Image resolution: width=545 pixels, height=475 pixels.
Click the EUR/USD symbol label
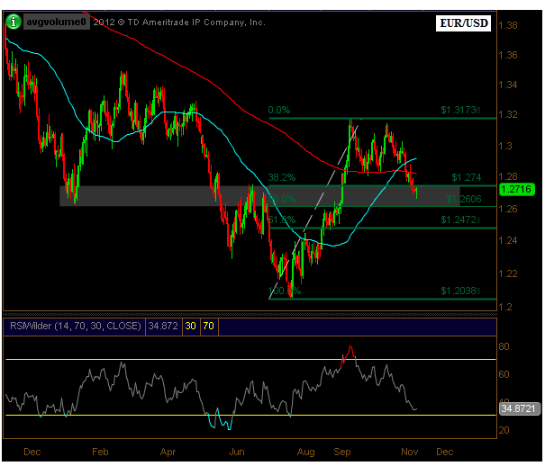[464, 23]
